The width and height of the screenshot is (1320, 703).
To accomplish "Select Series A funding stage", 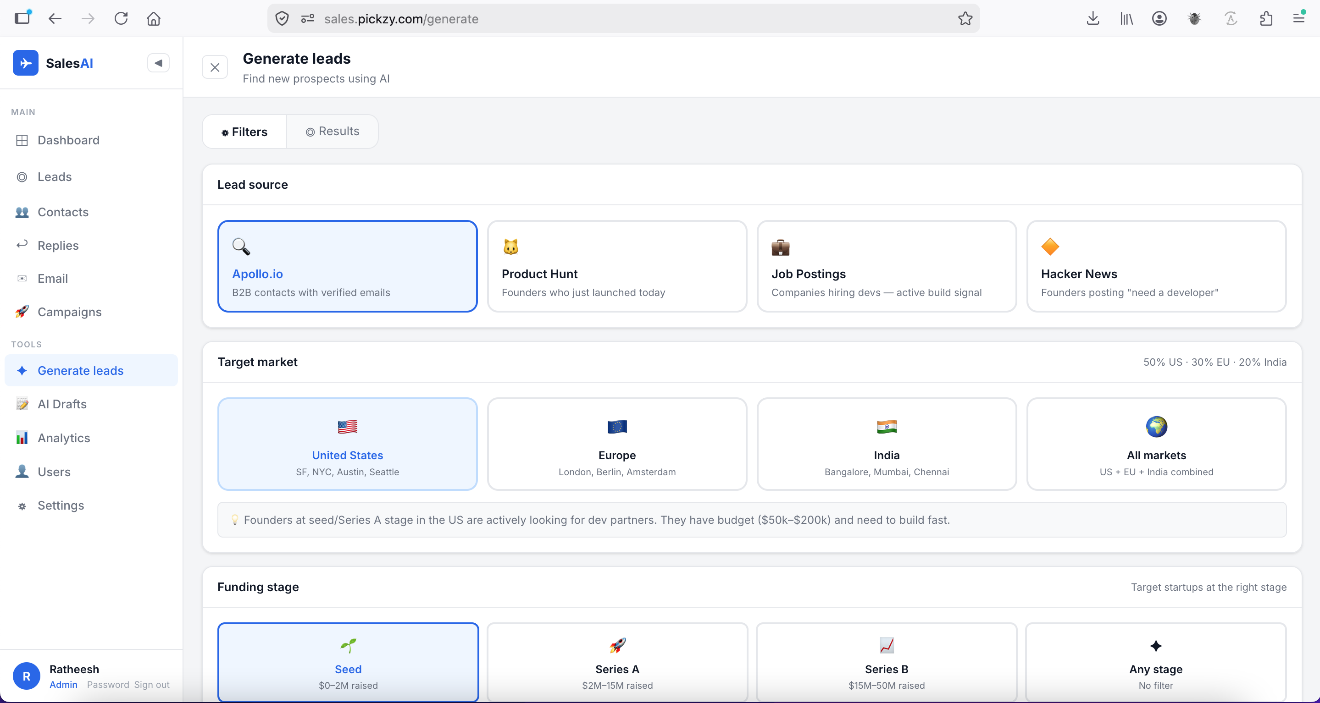I will click(x=617, y=663).
